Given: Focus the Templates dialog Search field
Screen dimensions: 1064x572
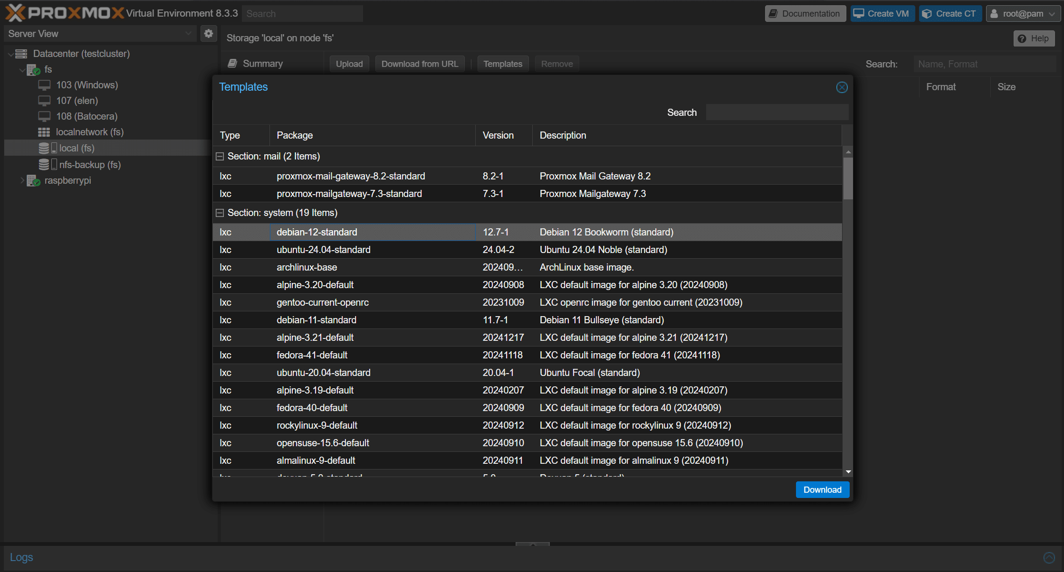Looking at the screenshot, I should pyautogui.click(x=777, y=113).
